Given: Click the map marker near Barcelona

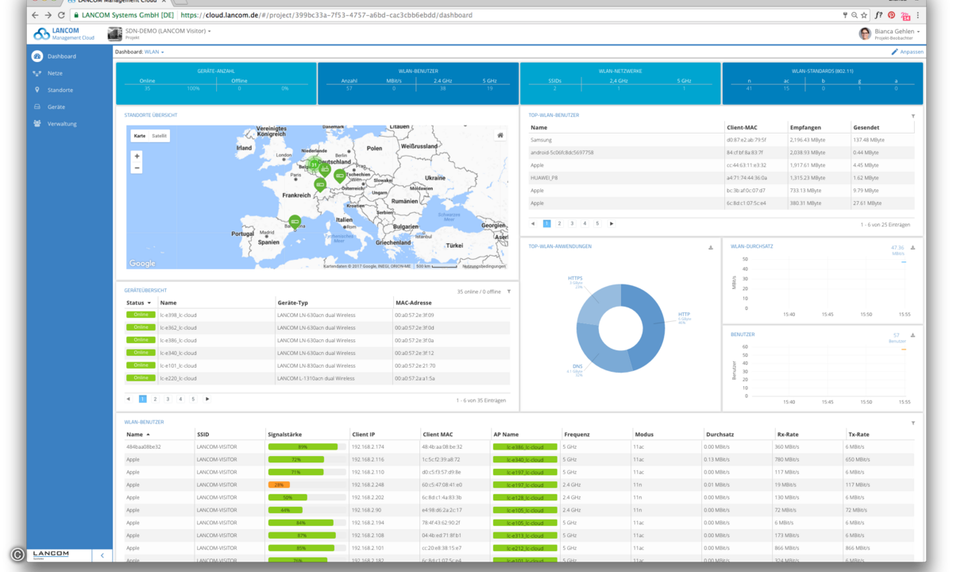Looking at the screenshot, I should click(x=295, y=222).
